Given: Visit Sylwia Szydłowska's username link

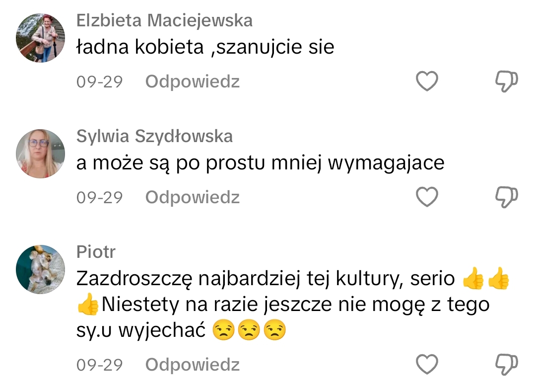Looking at the screenshot, I should pos(154,136).
